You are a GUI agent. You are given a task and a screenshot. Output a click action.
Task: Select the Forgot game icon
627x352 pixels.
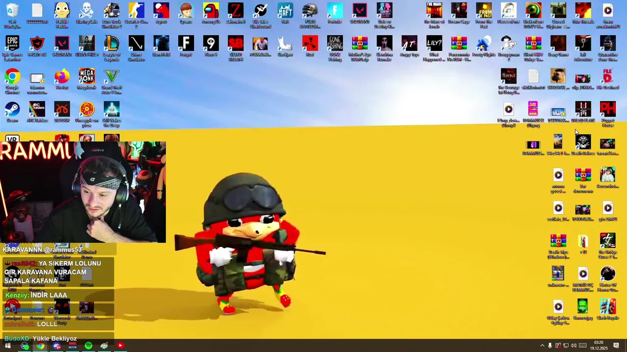tap(186, 46)
